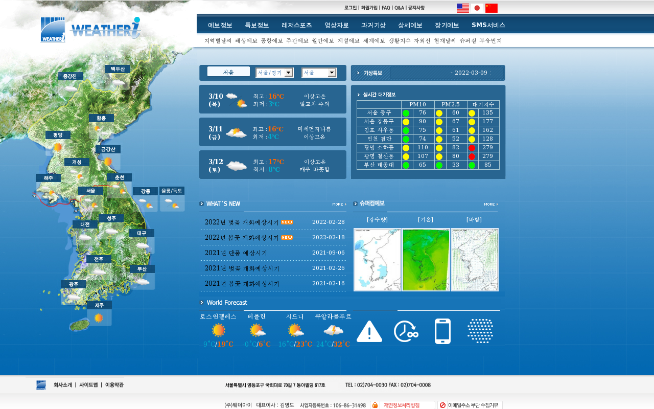Select the 해상예보 submenu item

coord(246,40)
